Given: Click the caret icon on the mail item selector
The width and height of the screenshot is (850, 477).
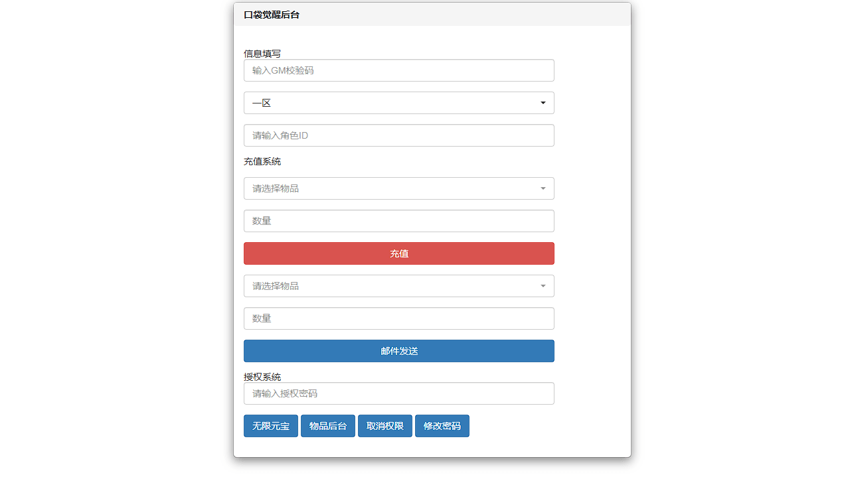Looking at the screenshot, I should pyautogui.click(x=543, y=286).
